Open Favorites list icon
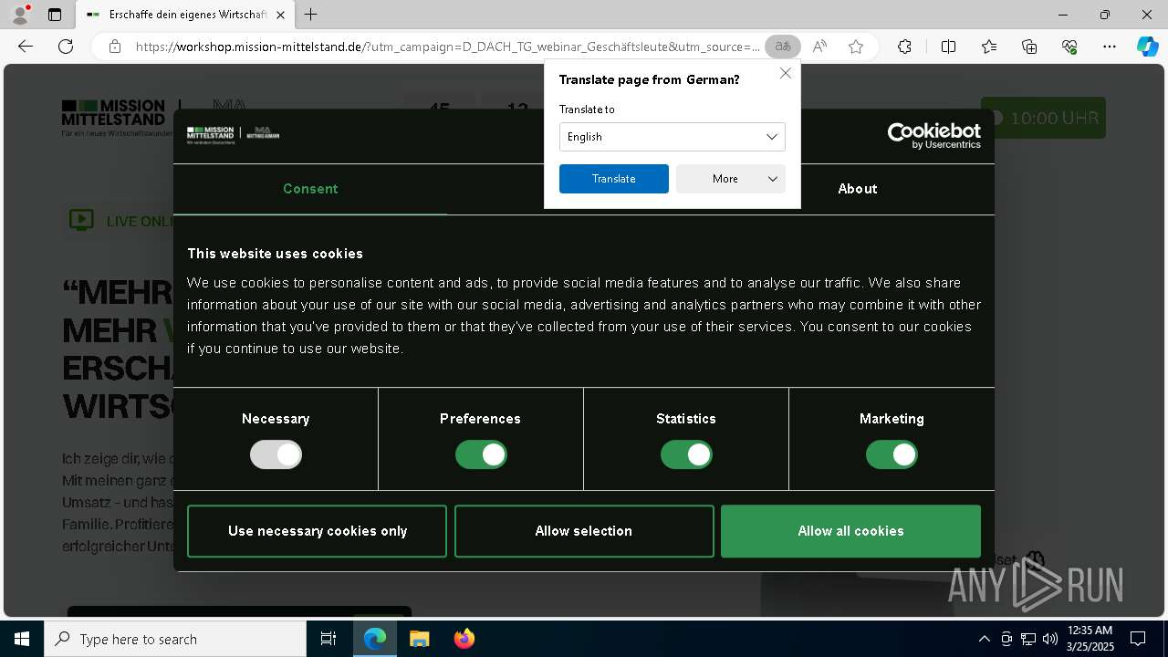 989,47
